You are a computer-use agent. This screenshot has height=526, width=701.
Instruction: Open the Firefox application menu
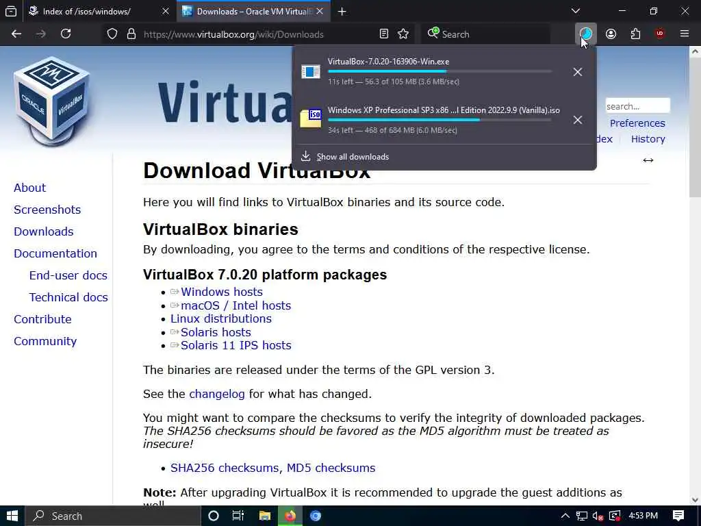pos(685,34)
